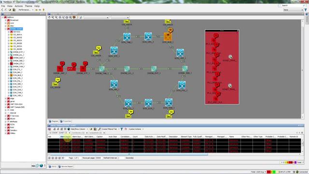
Task: Select the DWDM_DVP_1 node
Action: click(x=154, y=69)
